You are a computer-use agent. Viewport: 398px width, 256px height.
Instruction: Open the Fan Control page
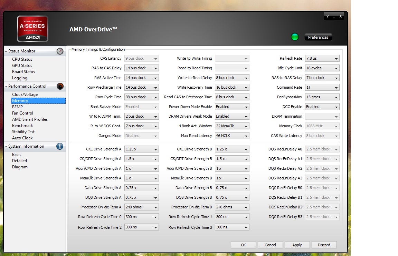click(22, 113)
